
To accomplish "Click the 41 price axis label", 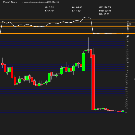I will coord(127,98).
